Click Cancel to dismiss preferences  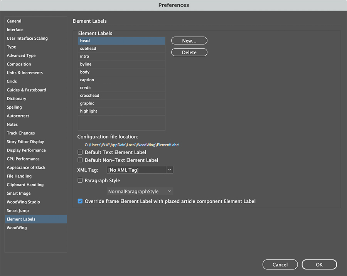[280, 264]
